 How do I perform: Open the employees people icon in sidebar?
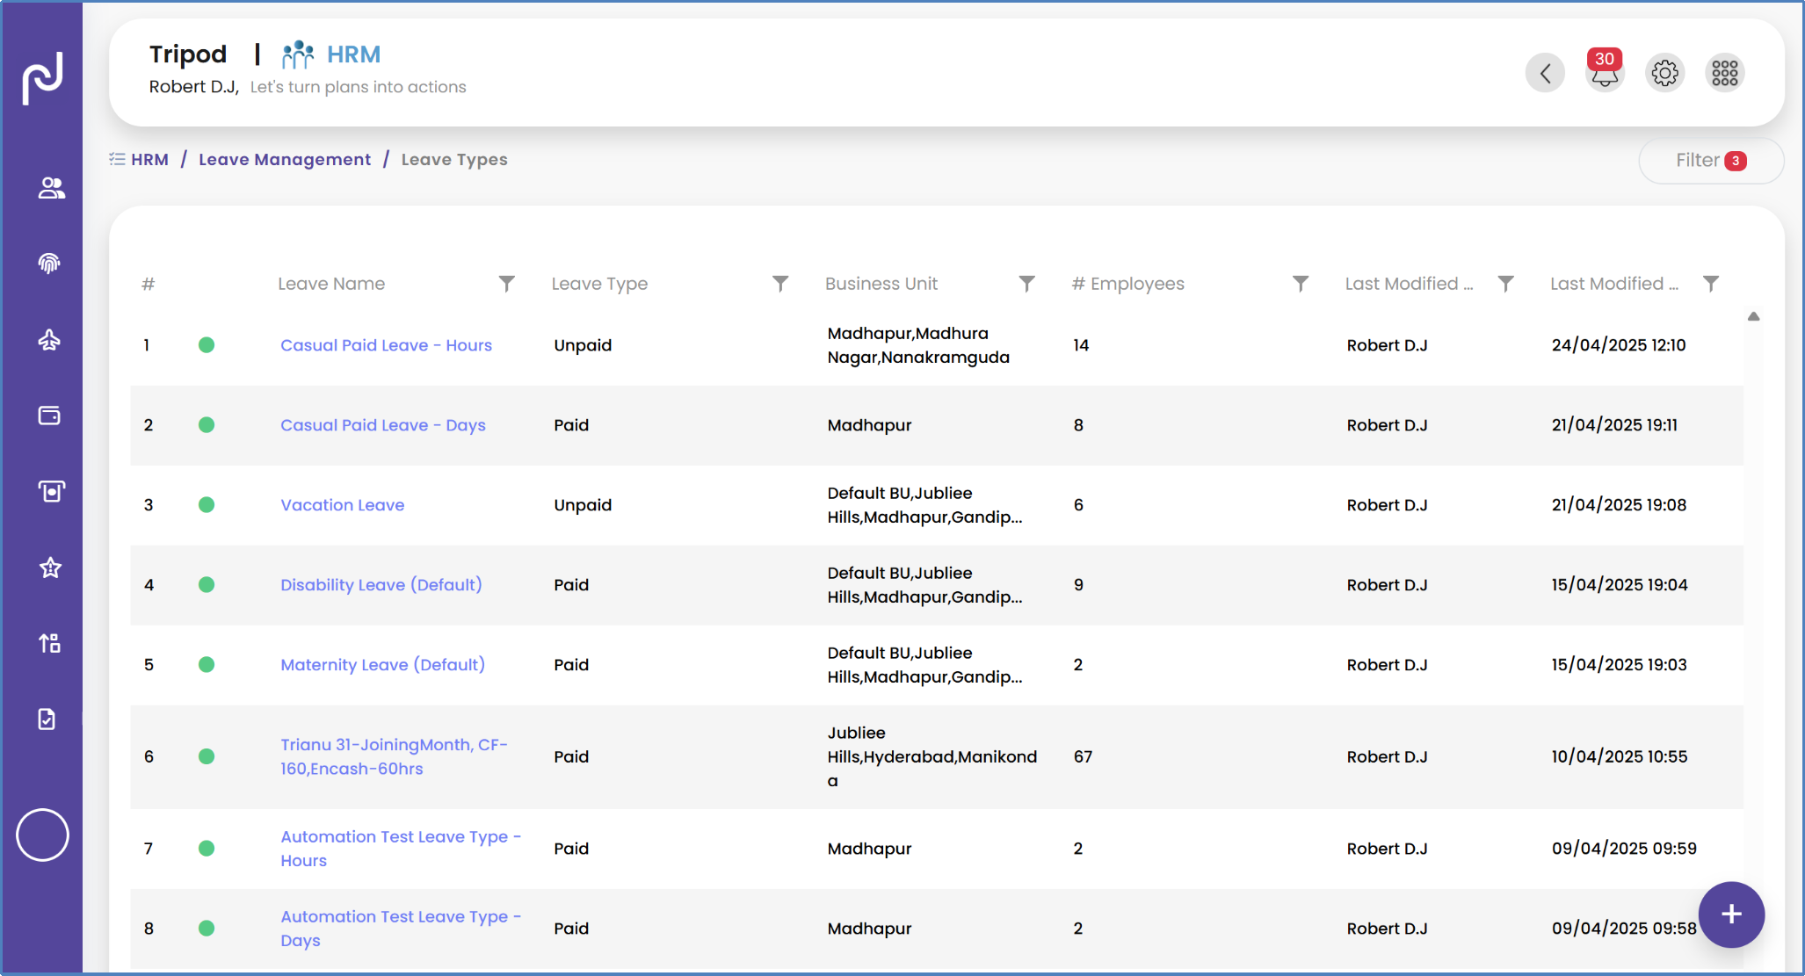(x=51, y=188)
